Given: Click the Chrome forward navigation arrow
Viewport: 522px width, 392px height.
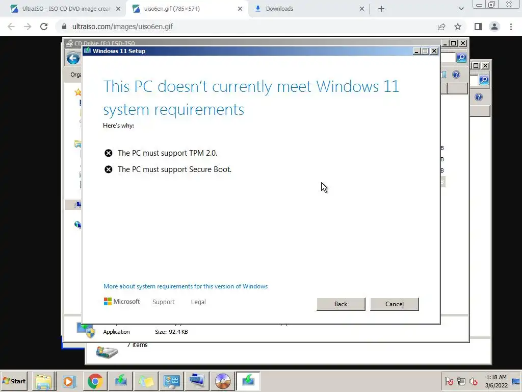Looking at the screenshot, I should [28, 27].
